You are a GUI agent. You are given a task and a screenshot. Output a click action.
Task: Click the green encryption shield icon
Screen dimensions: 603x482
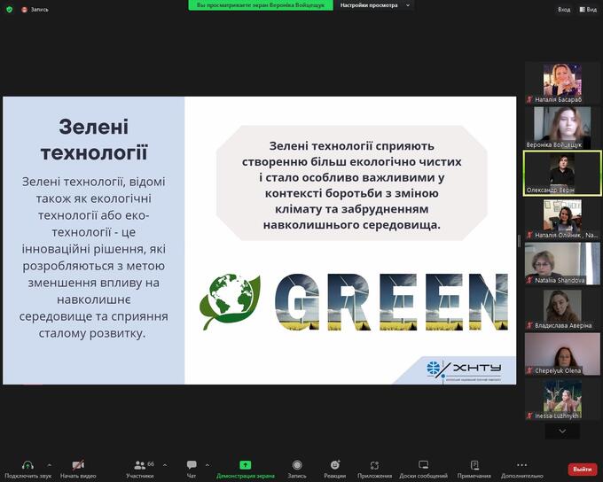(x=9, y=9)
